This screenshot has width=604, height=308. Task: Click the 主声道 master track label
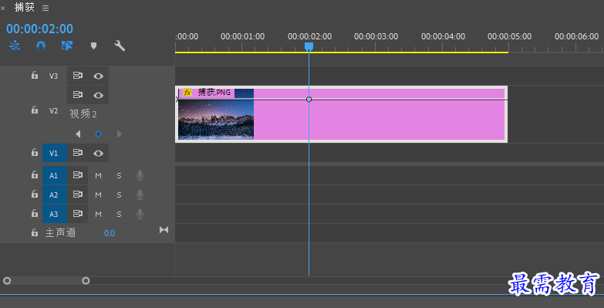[x=60, y=233]
